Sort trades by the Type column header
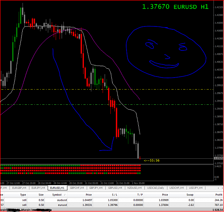Image resolution: width=224 pixels, height=212 pixels. tap(23, 195)
